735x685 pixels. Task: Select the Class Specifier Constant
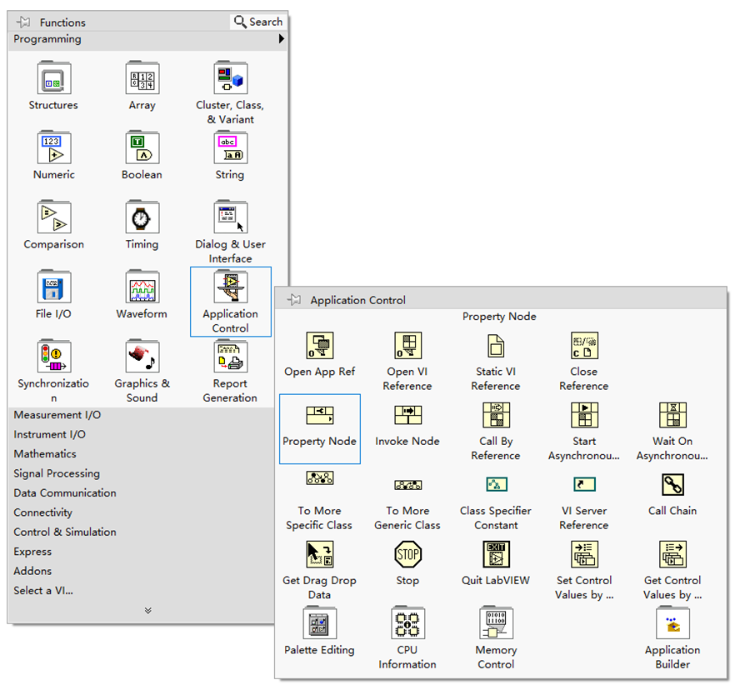496,484
